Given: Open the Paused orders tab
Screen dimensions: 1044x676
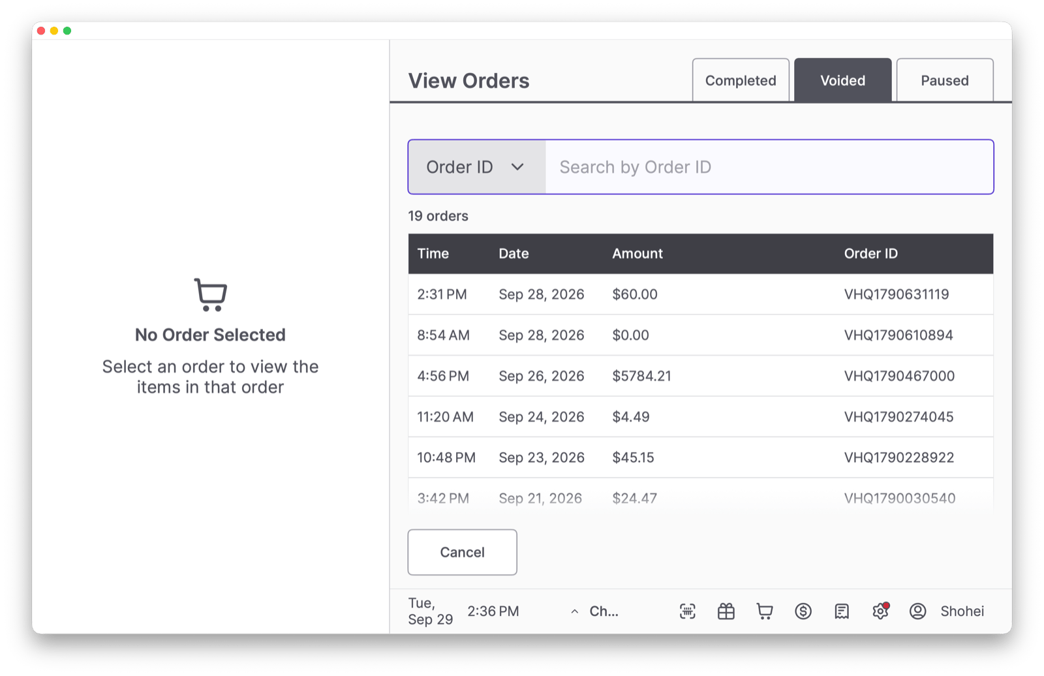Looking at the screenshot, I should pos(945,80).
